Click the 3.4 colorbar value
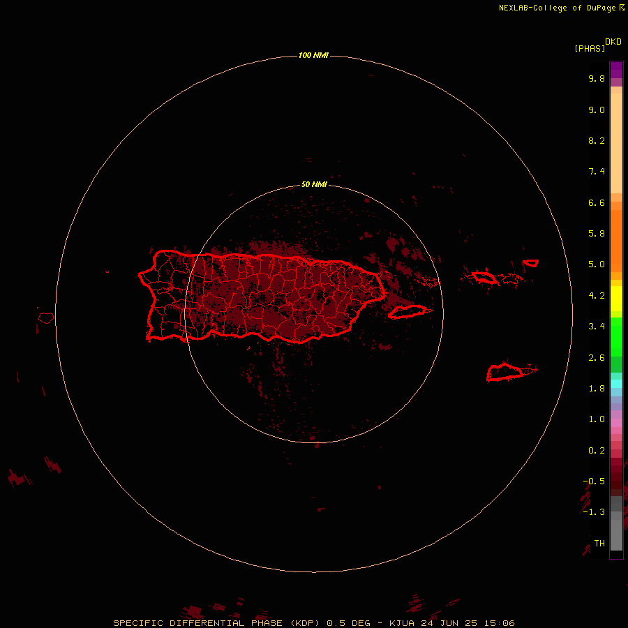Image resolution: width=628 pixels, height=628 pixels. 597,327
